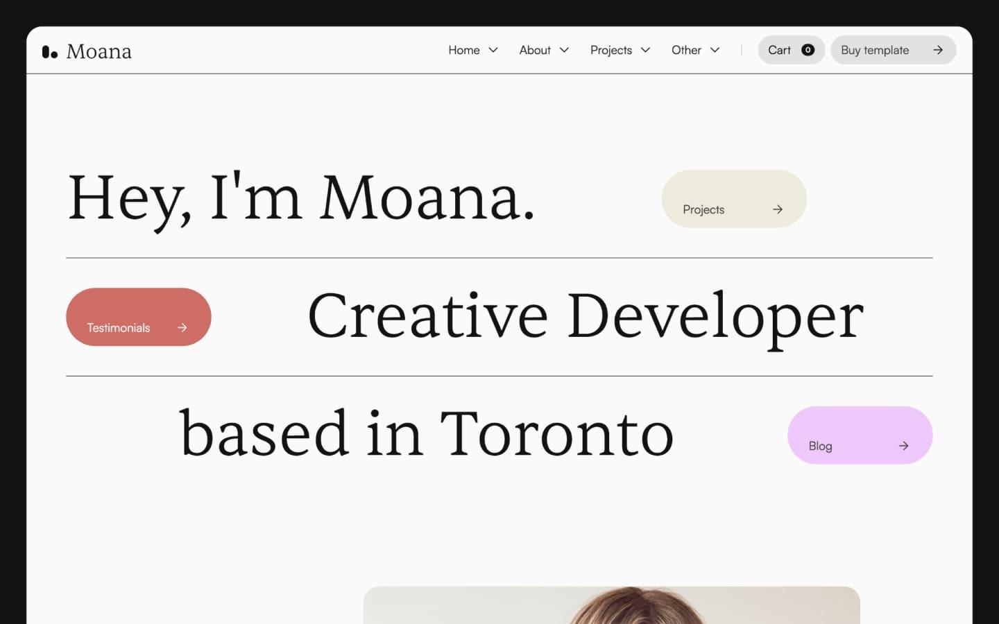Click the arrow inside the Testimonials pill
This screenshot has width=999, height=624.
point(182,327)
